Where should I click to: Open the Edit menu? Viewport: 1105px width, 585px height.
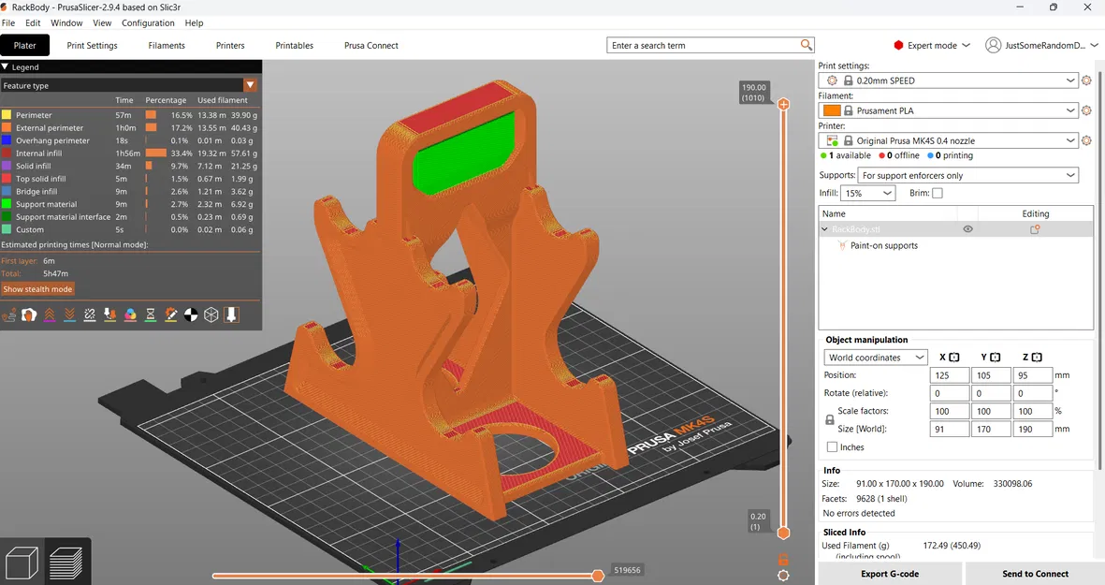tap(33, 22)
